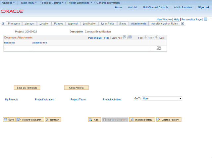Image resolution: width=212 pixels, height=159 pixels.
Task: Click the Include History button
Action: (142, 120)
